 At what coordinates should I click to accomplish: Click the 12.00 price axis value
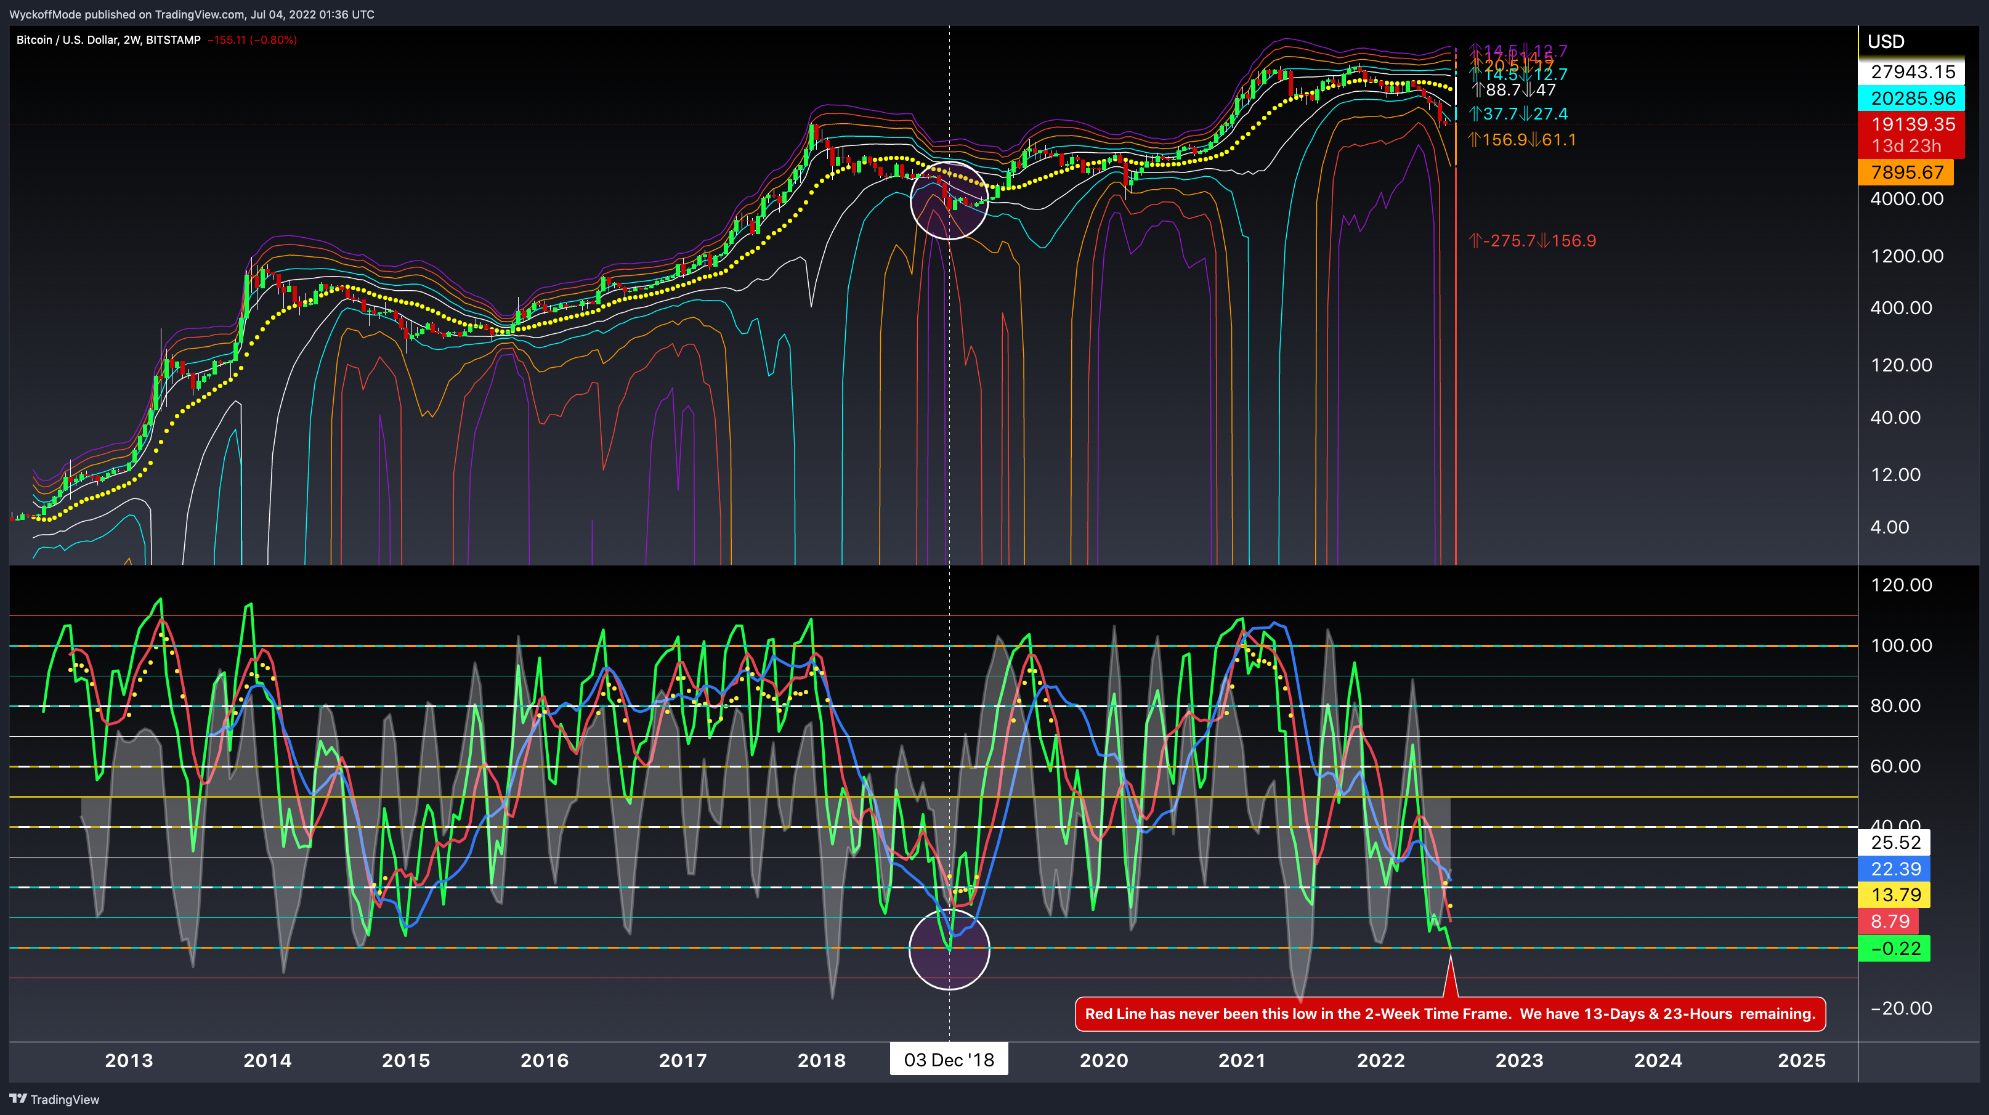coord(1895,474)
